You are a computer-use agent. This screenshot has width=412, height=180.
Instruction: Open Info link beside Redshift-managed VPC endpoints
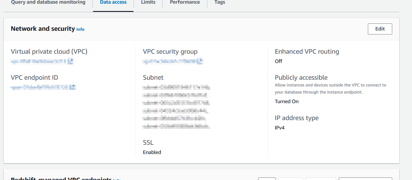coord(117,179)
